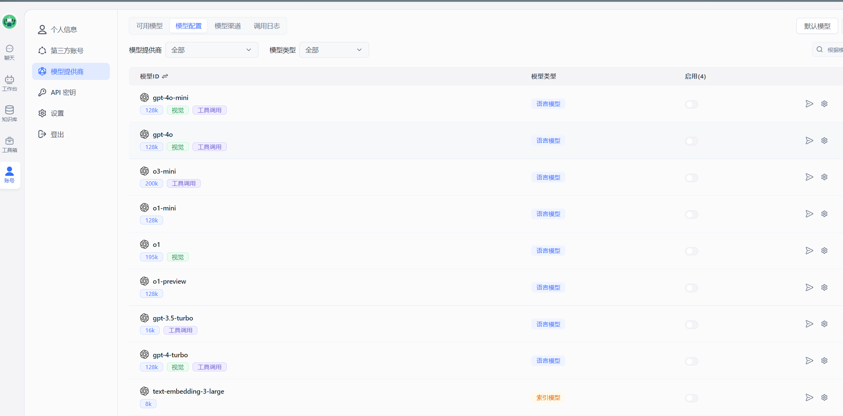This screenshot has width=843, height=416.
Task: Expand the 模型类型 filter dropdown
Action: point(334,50)
